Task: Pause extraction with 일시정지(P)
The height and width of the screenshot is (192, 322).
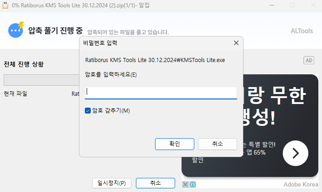Action: click(x=112, y=183)
